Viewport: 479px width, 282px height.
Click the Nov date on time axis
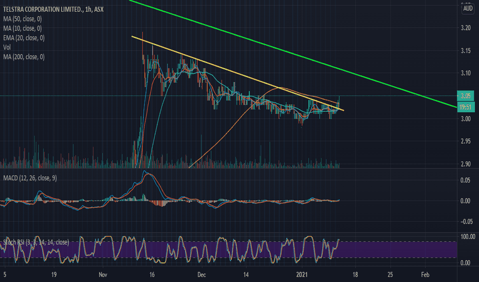pyautogui.click(x=103, y=275)
